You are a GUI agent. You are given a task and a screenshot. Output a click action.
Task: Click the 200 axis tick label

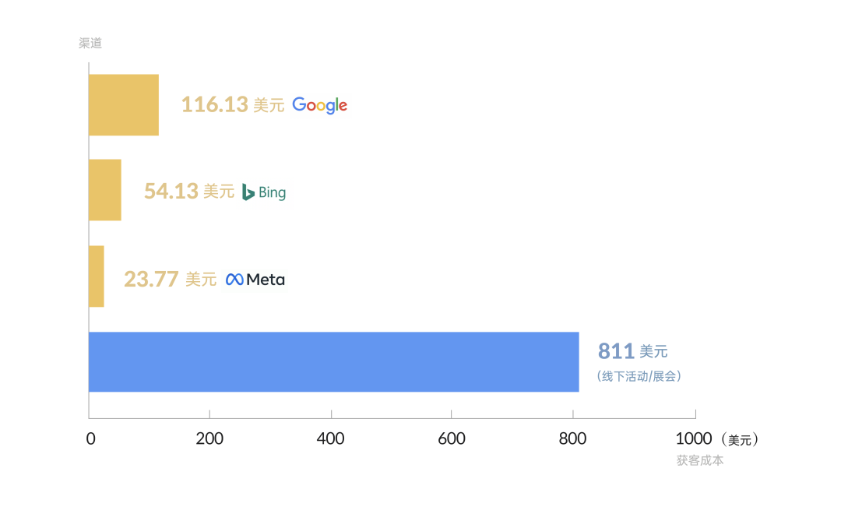(209, 439)
